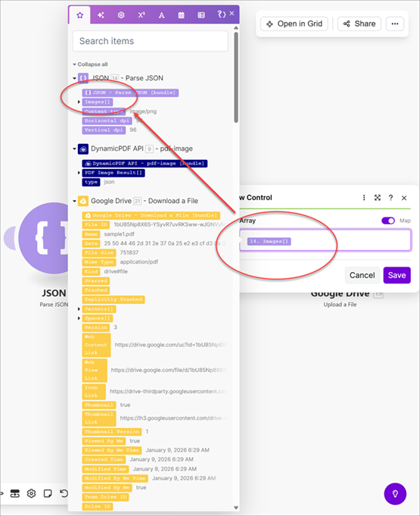Open the date functions calendar tab
This screenshot has width=420, height=516.
tap(181, 15)
